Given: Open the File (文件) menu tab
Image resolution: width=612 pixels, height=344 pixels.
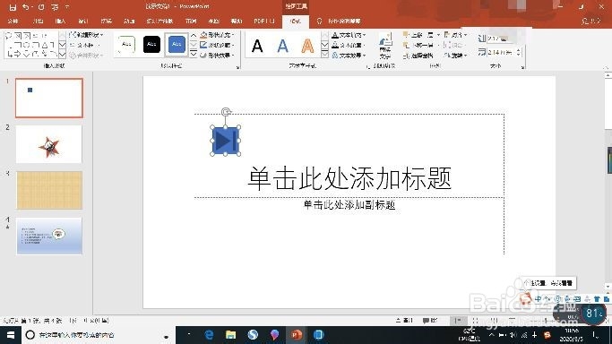Looking at the screenshot, I should tap(13, 21).
